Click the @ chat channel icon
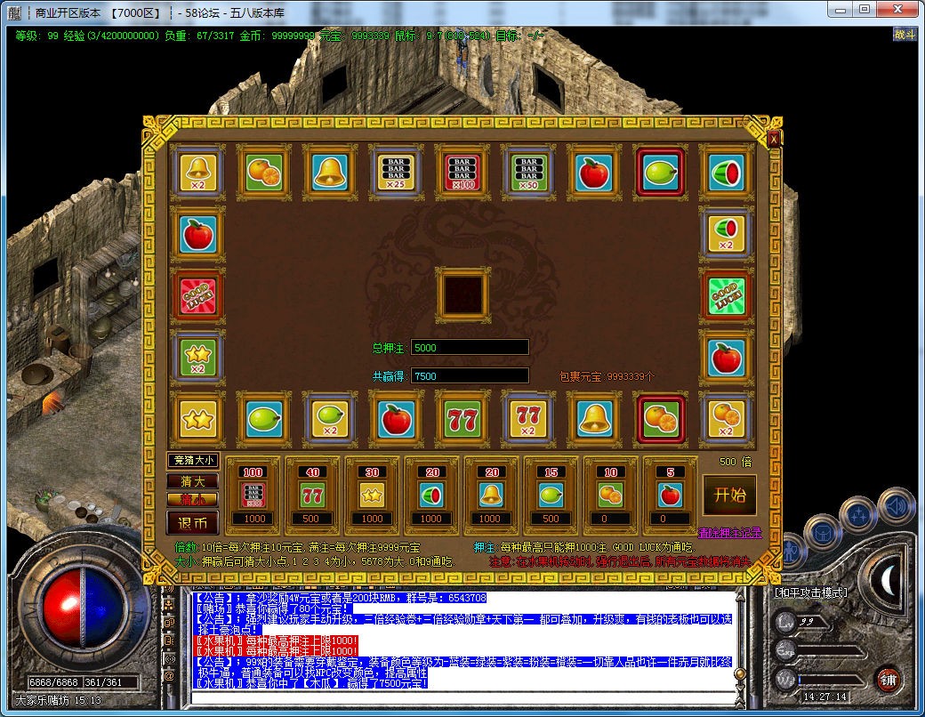This screenshot has width=925, height=717. 169,676
